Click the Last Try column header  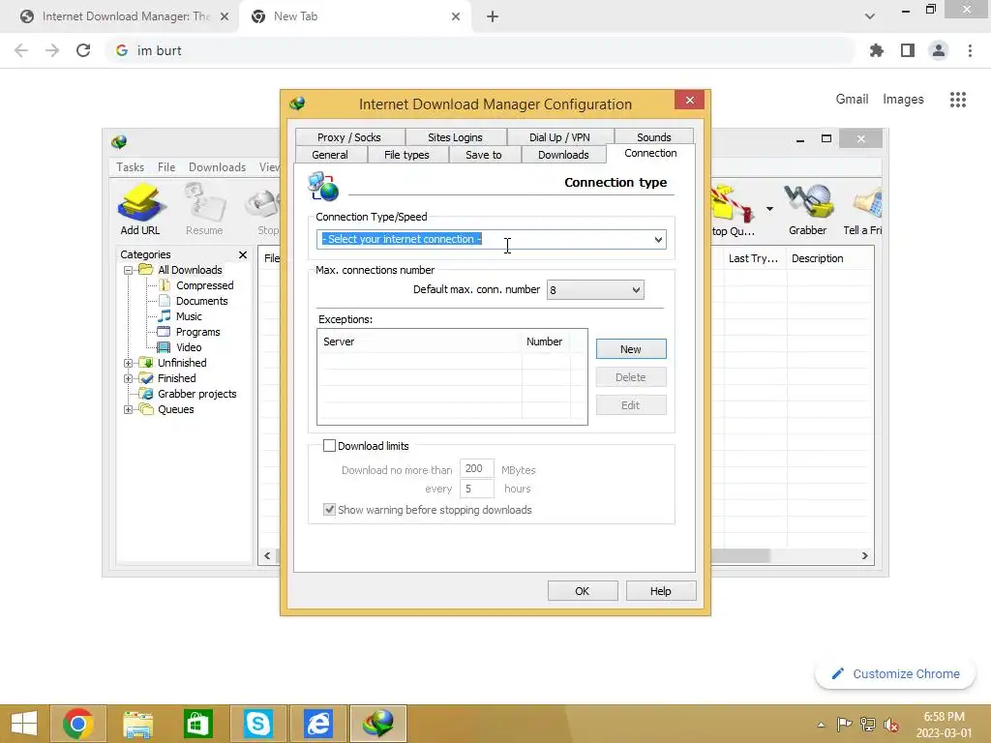click(x=755, y=258)
